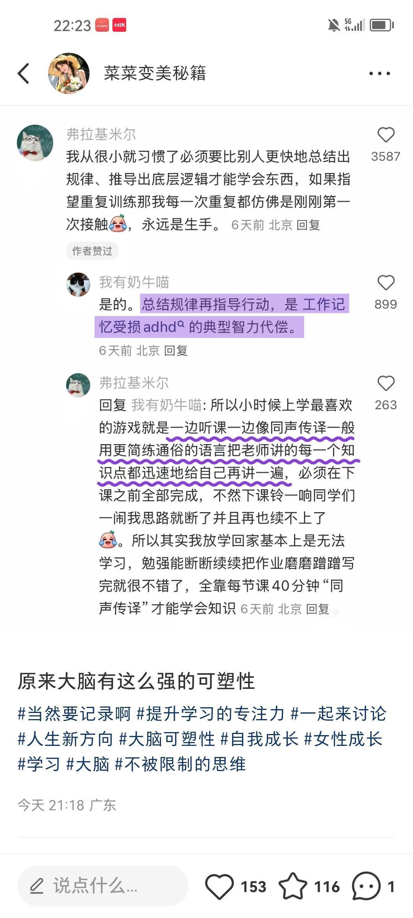The width and height of the screenshot is (413, 918).
Task: Open the #大脑可塑性 hashtag
Action: click(x=167, y=739)
